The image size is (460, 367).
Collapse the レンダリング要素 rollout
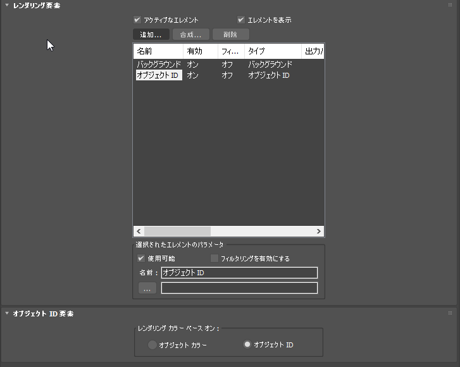point(7,5)
